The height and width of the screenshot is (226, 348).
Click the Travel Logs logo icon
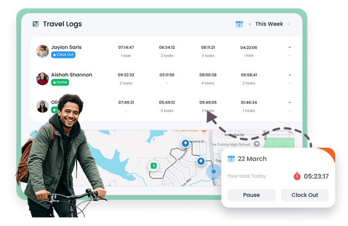pyautogui.click(x=35, y=24)
